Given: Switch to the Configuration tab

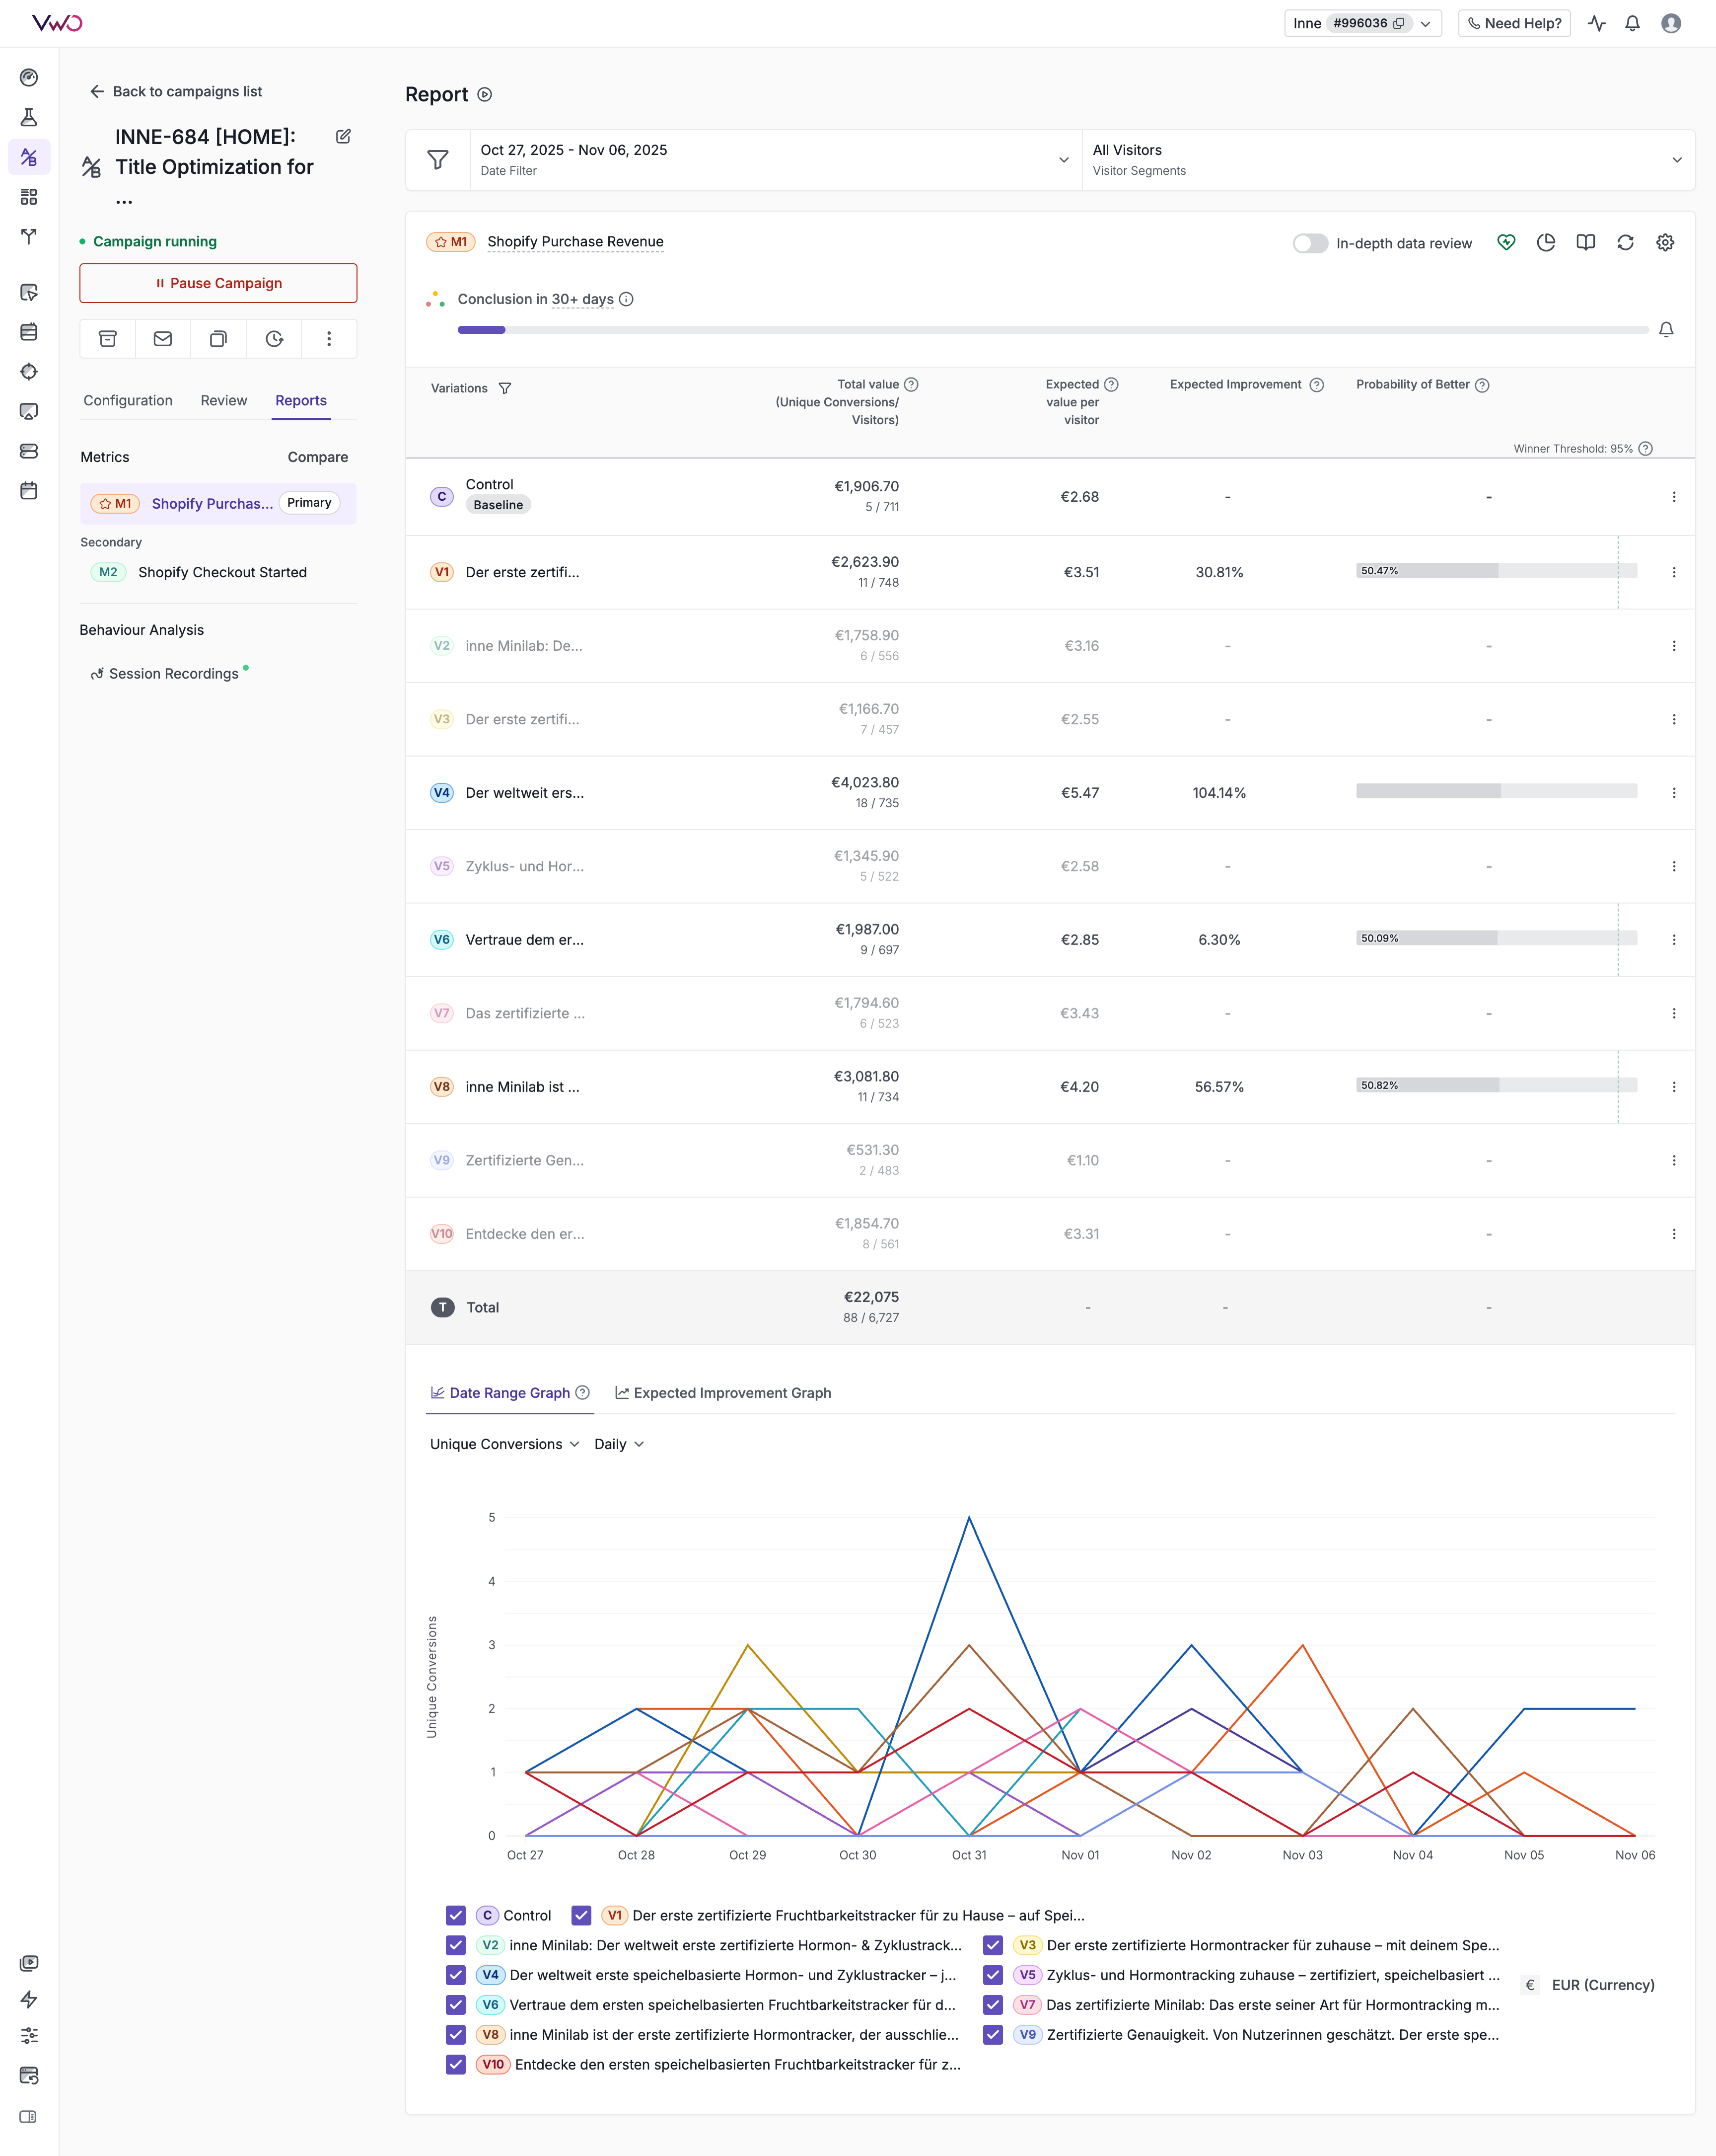Looking at the screenshot, I should pos(128,400).
